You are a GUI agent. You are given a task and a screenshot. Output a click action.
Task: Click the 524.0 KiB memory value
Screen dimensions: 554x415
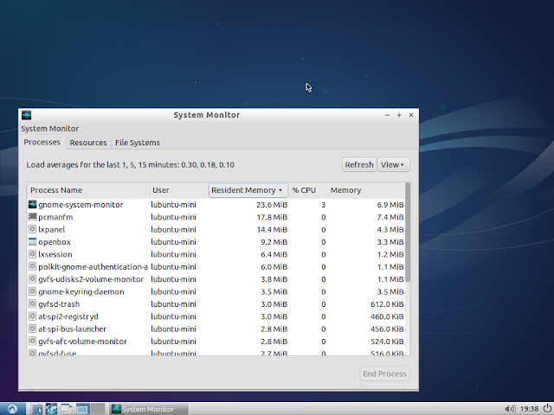click(387, 342)
